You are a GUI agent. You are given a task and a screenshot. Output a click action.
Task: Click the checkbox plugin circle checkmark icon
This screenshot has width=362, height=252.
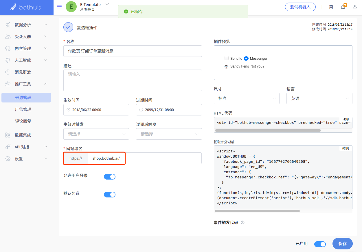coord(68,27)
